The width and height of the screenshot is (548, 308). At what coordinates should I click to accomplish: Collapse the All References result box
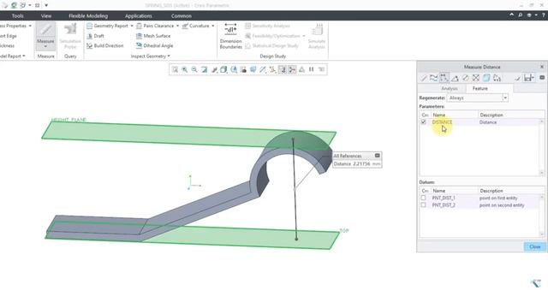point(377,156)
